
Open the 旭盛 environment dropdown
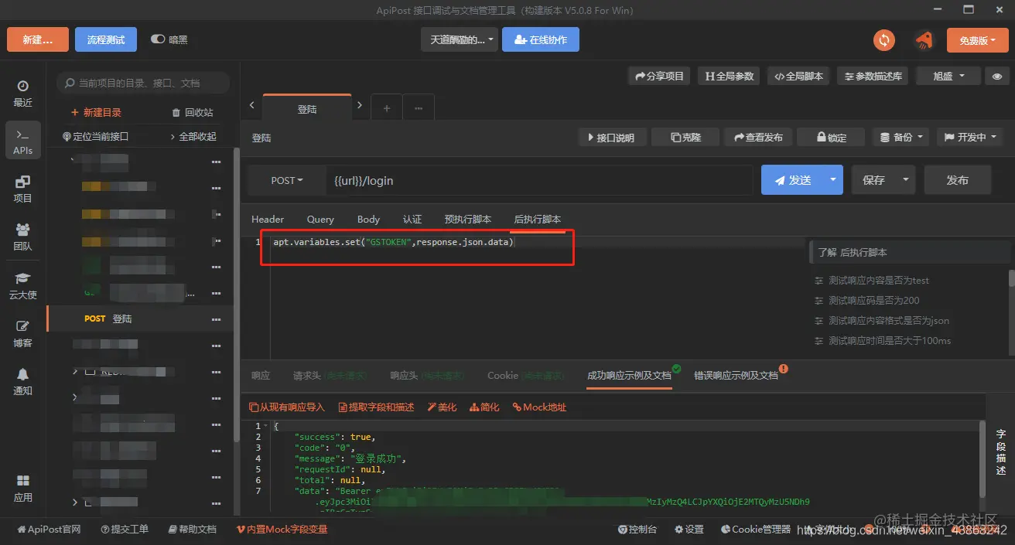pos(948,76)
